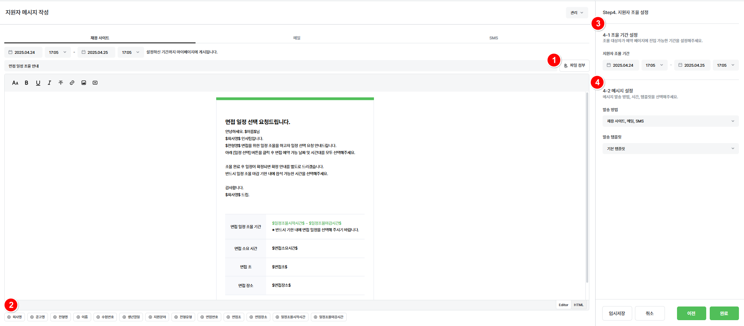Insert a video into the message
This screenshot has width=744, height=326.
pos(95,83)
